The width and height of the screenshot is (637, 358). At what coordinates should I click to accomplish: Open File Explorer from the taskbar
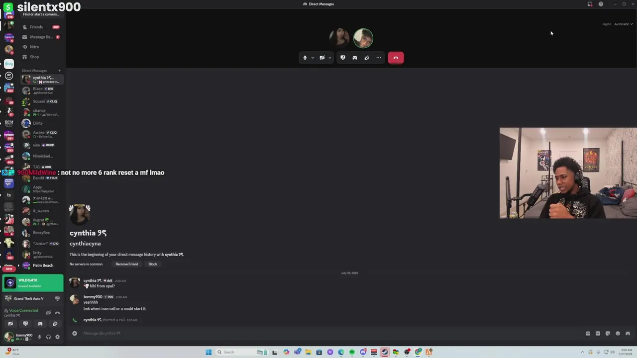(308, 352)
